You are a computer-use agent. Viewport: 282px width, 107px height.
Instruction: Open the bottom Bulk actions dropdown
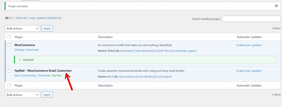tap(22, 95)
